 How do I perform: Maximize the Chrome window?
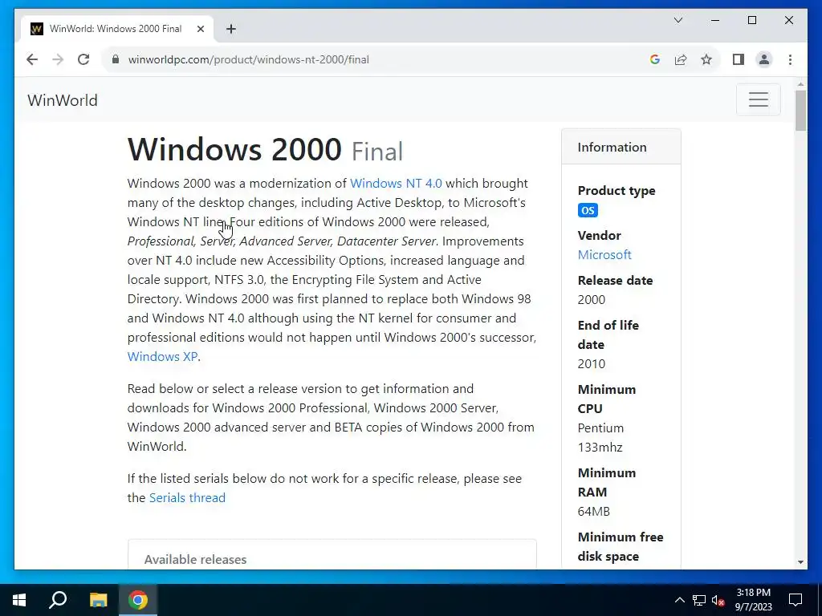coord(751,20)
